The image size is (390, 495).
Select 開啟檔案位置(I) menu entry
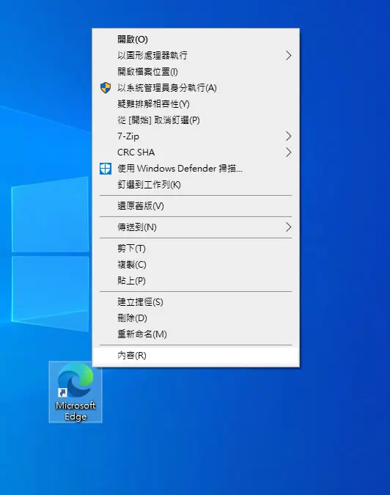coord(196,72)
